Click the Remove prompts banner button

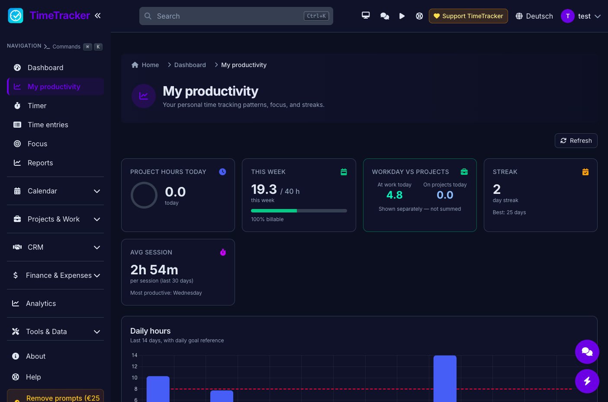55,396
